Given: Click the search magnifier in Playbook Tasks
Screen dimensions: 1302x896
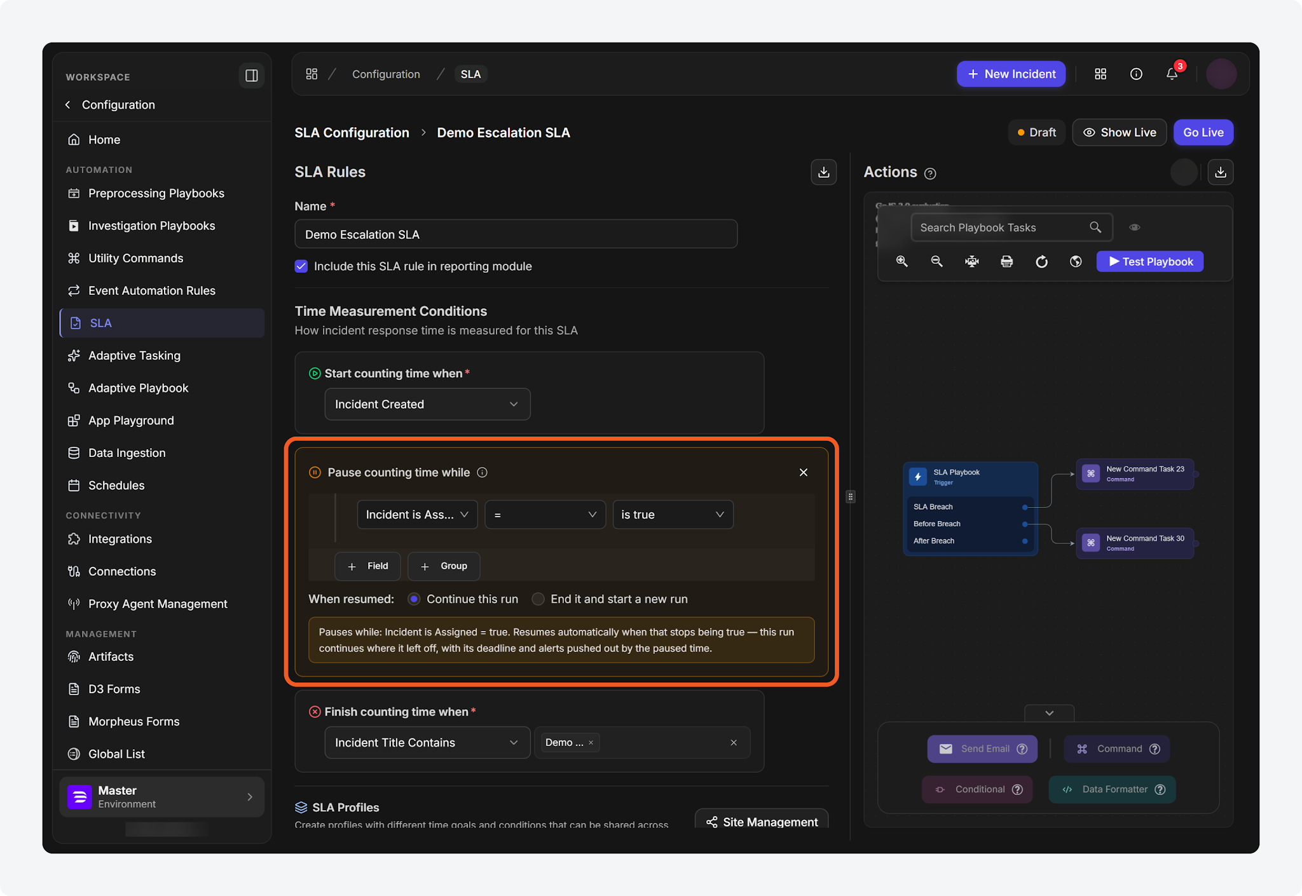Looking at the screenshot, I should pyautogui.click(x=1095, y=227).
